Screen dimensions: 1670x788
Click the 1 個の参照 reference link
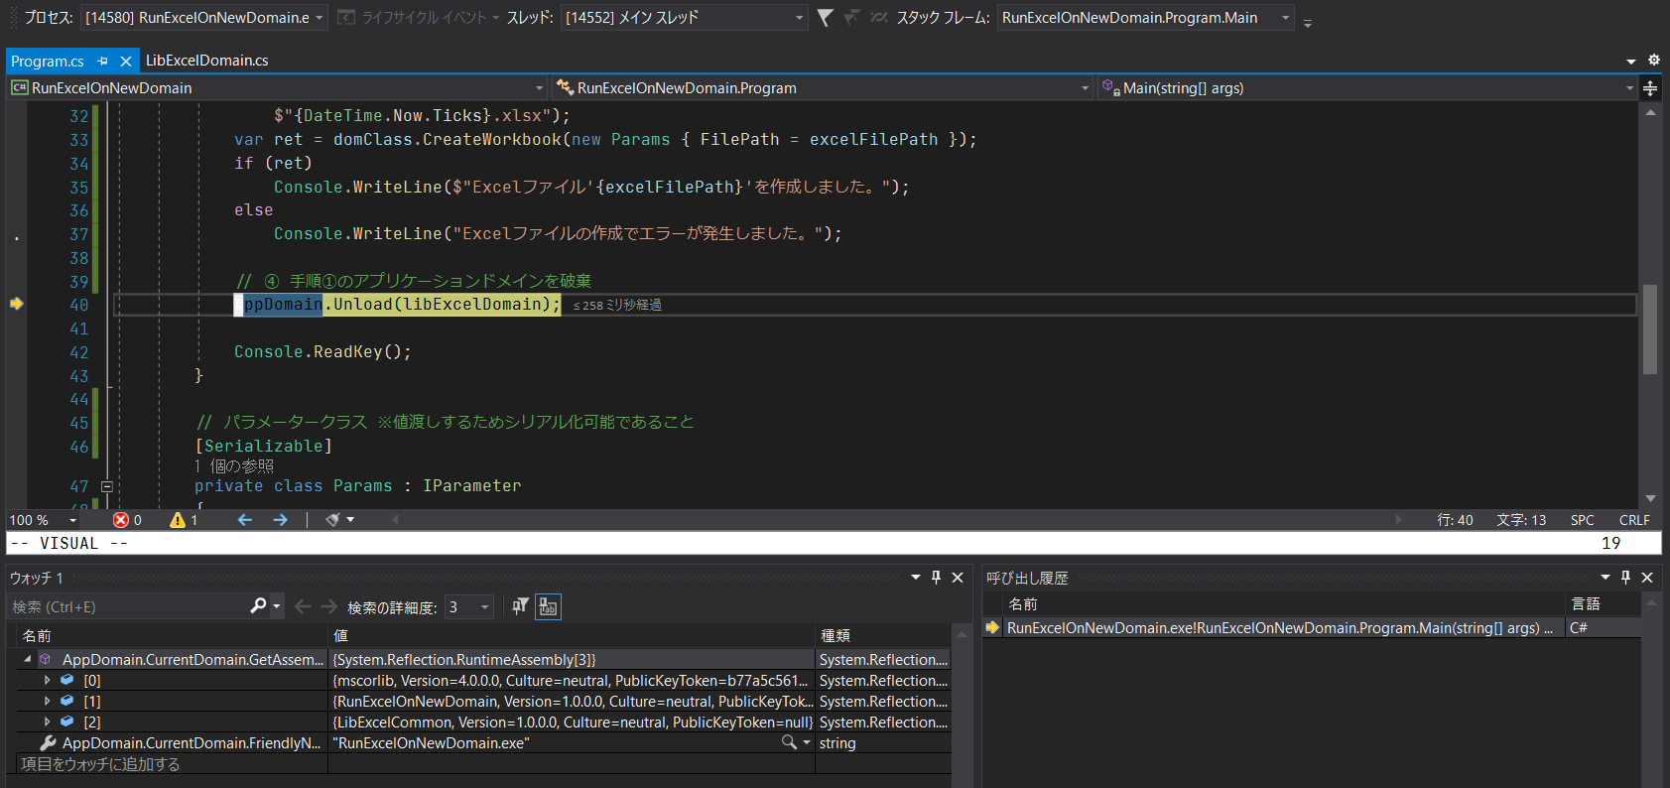[234, 466]
